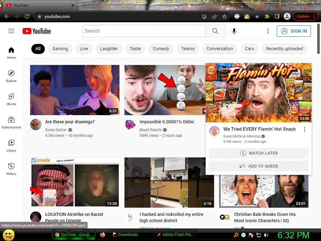Open Subscriptions in the sidebar
This screenshot has width=321, height=241.
pos(11,123)
